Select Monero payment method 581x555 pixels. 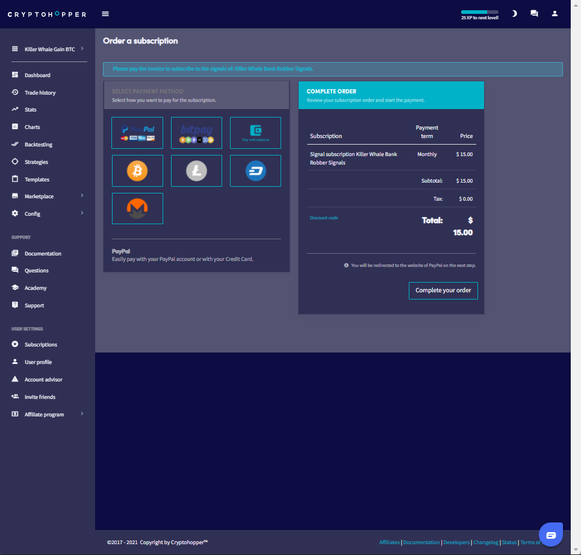[x=137, y=208]
